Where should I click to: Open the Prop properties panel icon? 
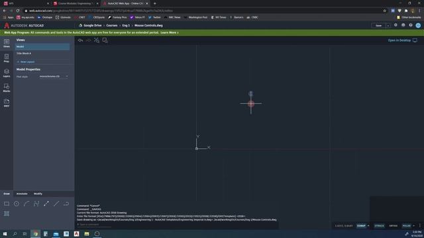(x=7, y=58)
